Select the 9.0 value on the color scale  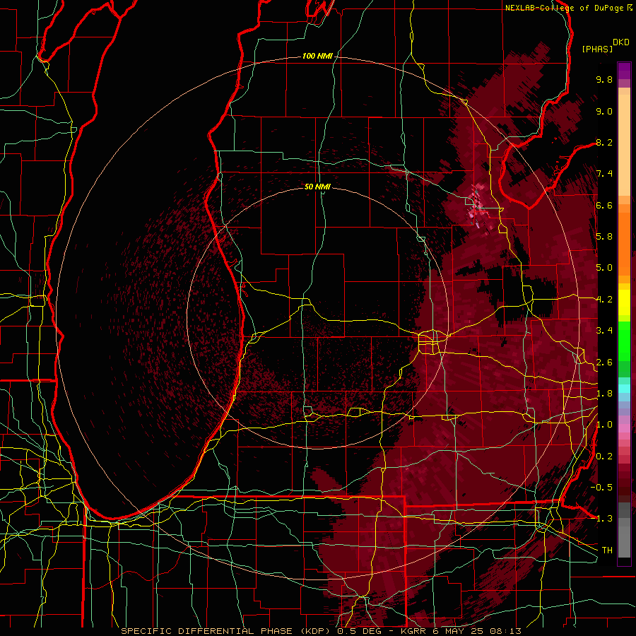tap(604, 112)
